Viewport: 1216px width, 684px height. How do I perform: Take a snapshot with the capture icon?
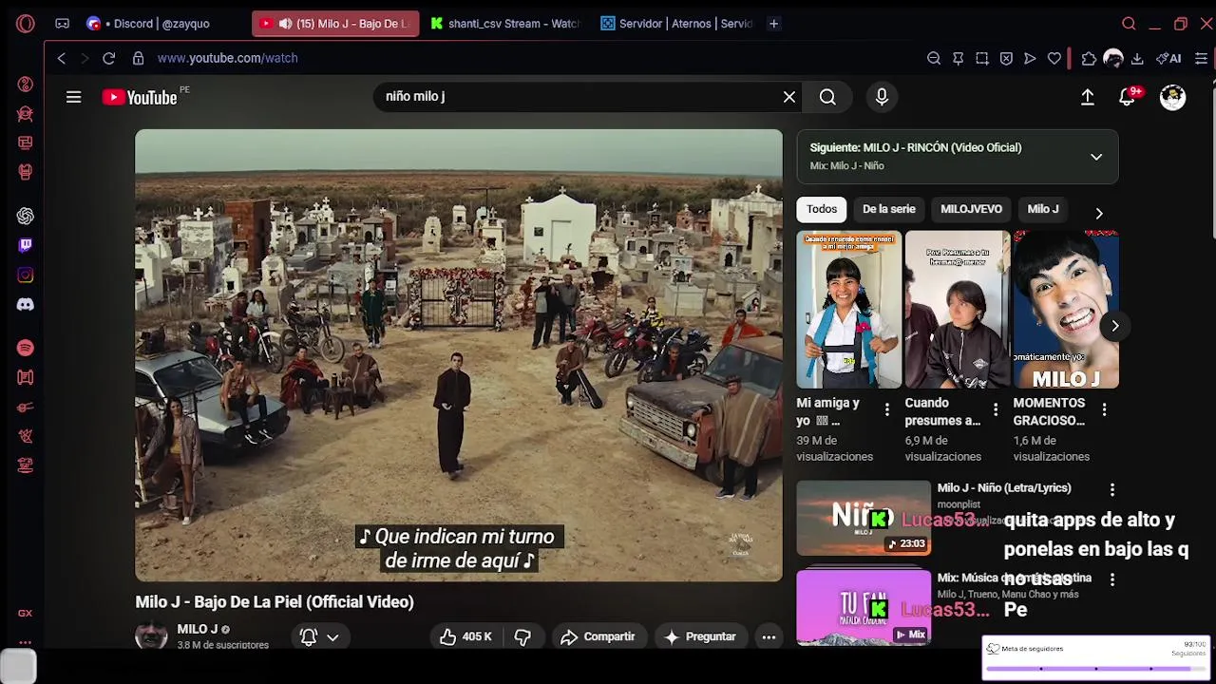tap(982, 58)
